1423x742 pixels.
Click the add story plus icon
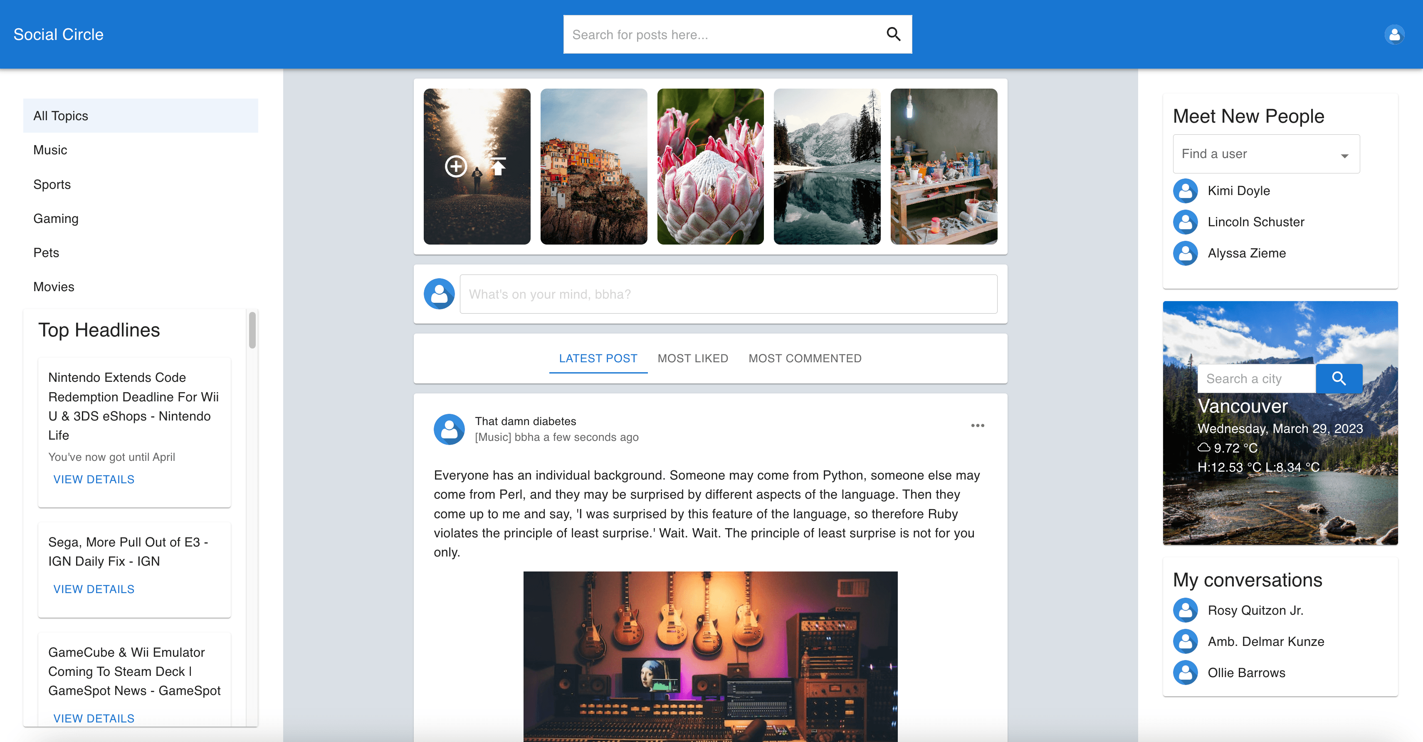pos(456,166)
